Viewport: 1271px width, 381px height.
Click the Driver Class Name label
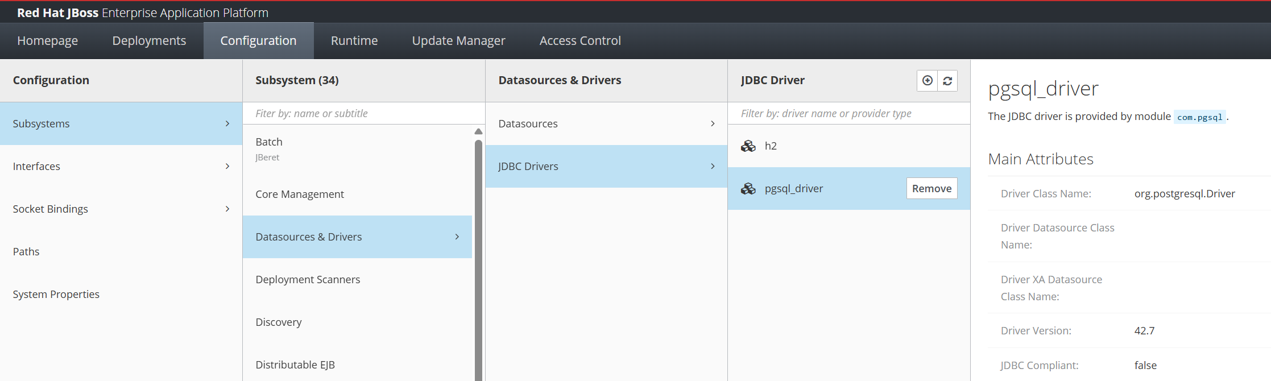tap(1046, 193)
